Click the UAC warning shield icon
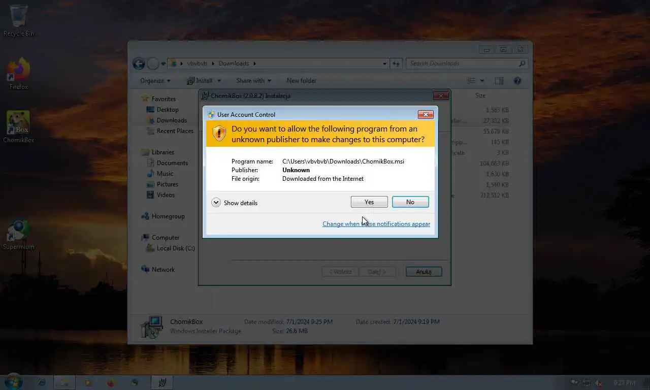The height and width of the screenshot is (390, 650). [219, 134]
